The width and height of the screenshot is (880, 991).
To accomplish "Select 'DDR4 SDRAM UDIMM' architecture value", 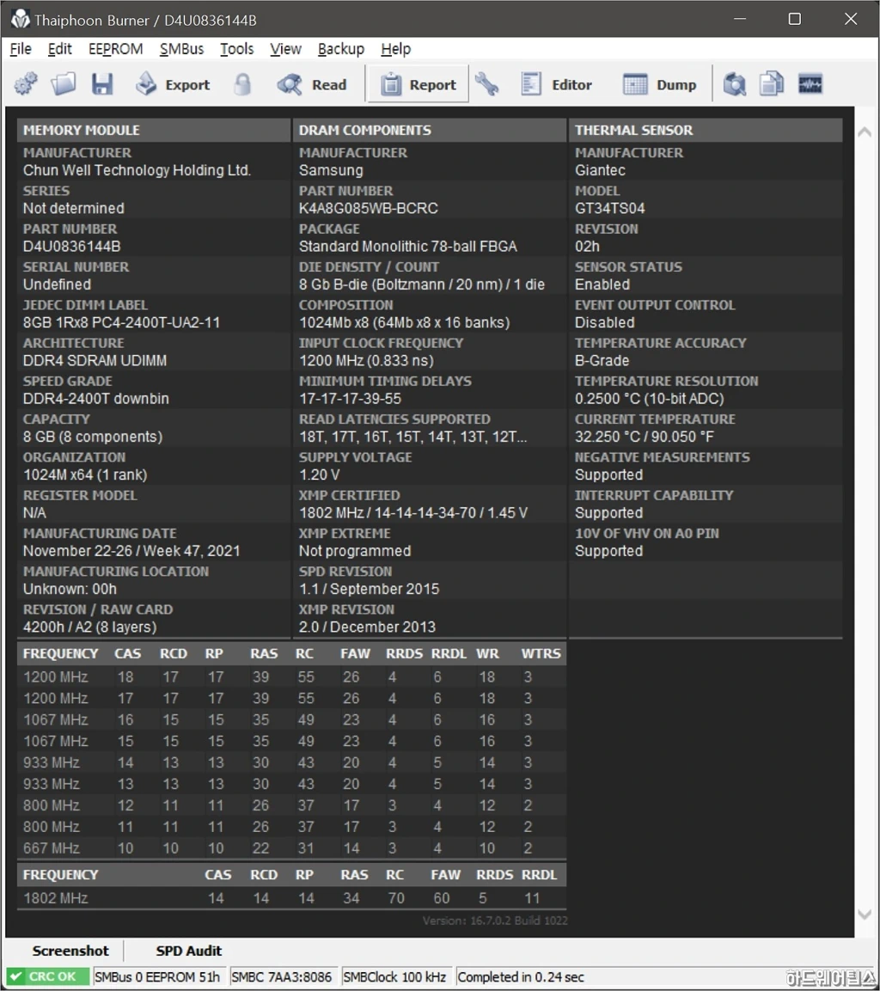I will (95, 360).
